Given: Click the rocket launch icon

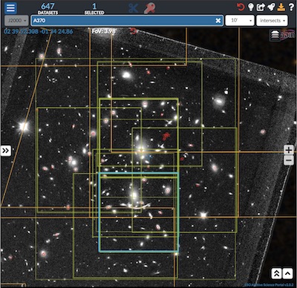Looking at the screenshot, I should 271,7.
